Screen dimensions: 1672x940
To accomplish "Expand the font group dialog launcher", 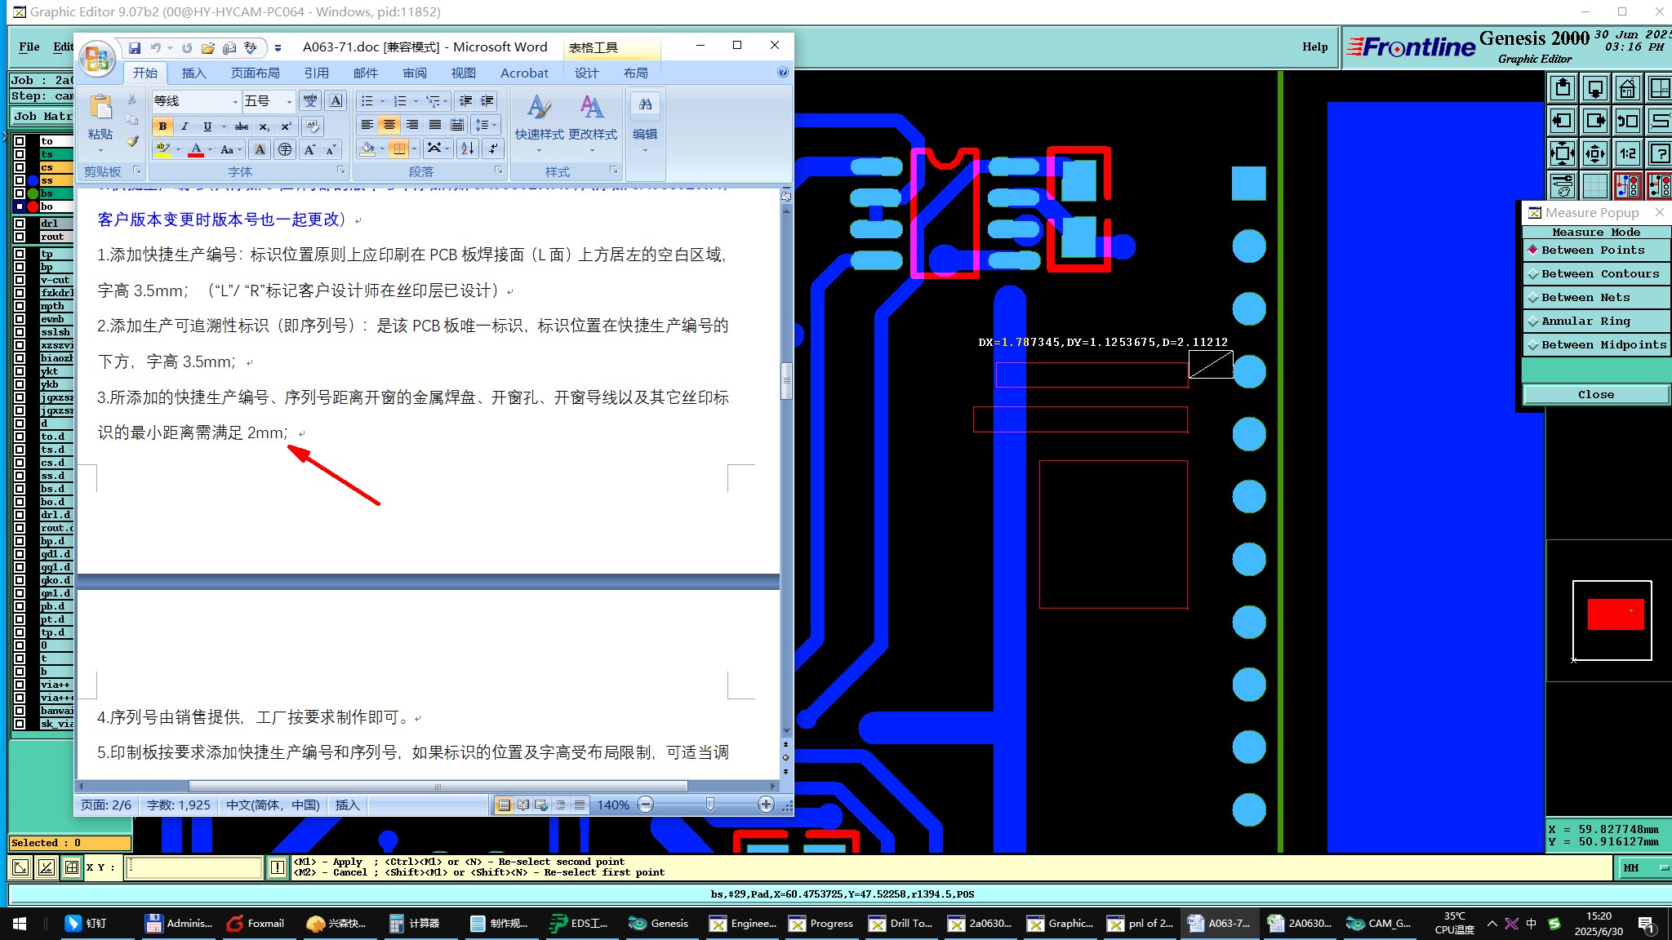I will click(x=340, y=171).
